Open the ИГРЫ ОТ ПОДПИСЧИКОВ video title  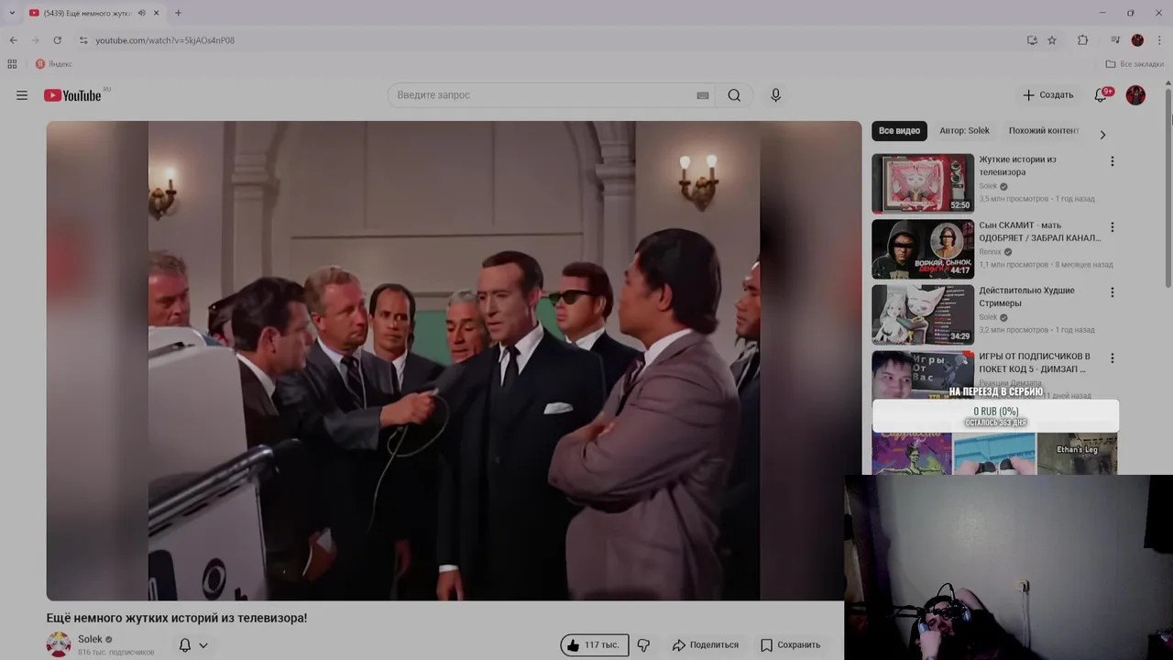pos(1034,362)
